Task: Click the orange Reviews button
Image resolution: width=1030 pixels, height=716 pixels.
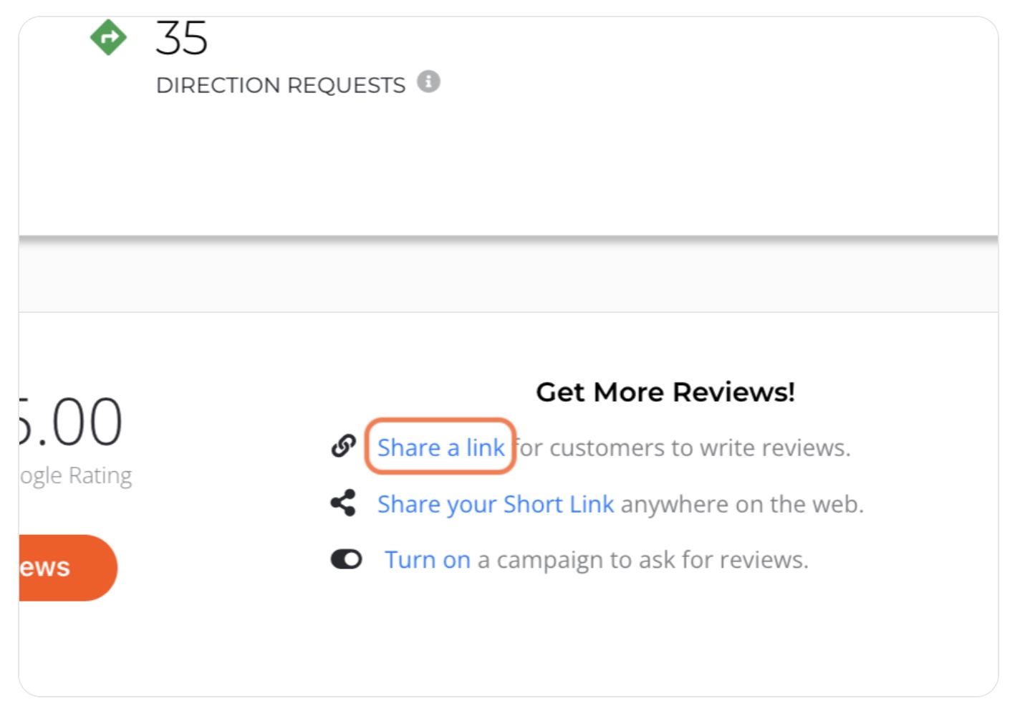Action: pyautogui.click(x=68, y=568)
